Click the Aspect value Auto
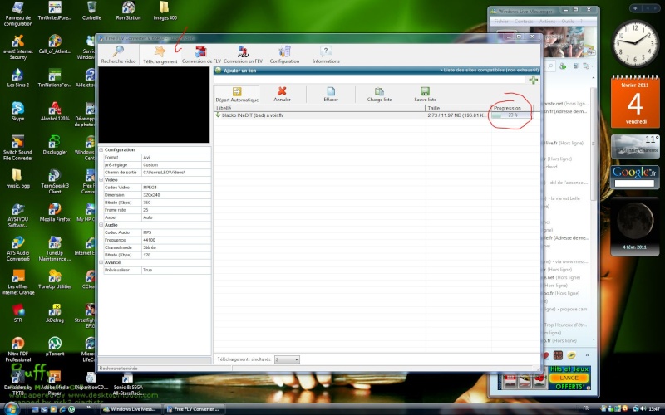665x415 pixels. click(x=176, y=217)
